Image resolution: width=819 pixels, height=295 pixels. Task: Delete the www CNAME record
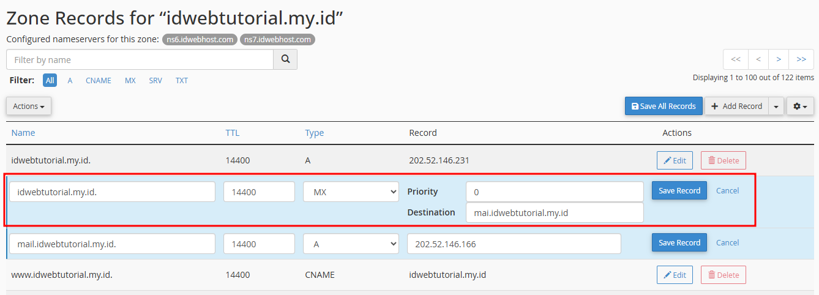[724, 275]
